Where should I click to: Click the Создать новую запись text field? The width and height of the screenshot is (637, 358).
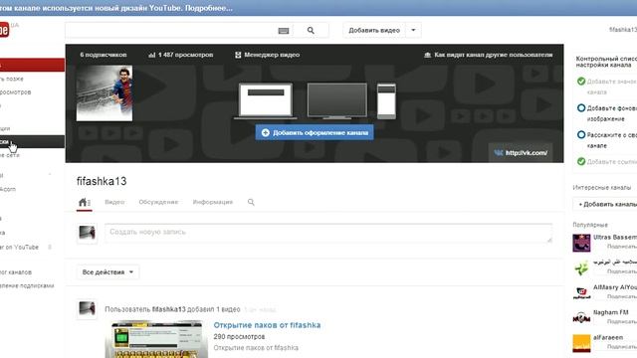pos(328,233)
